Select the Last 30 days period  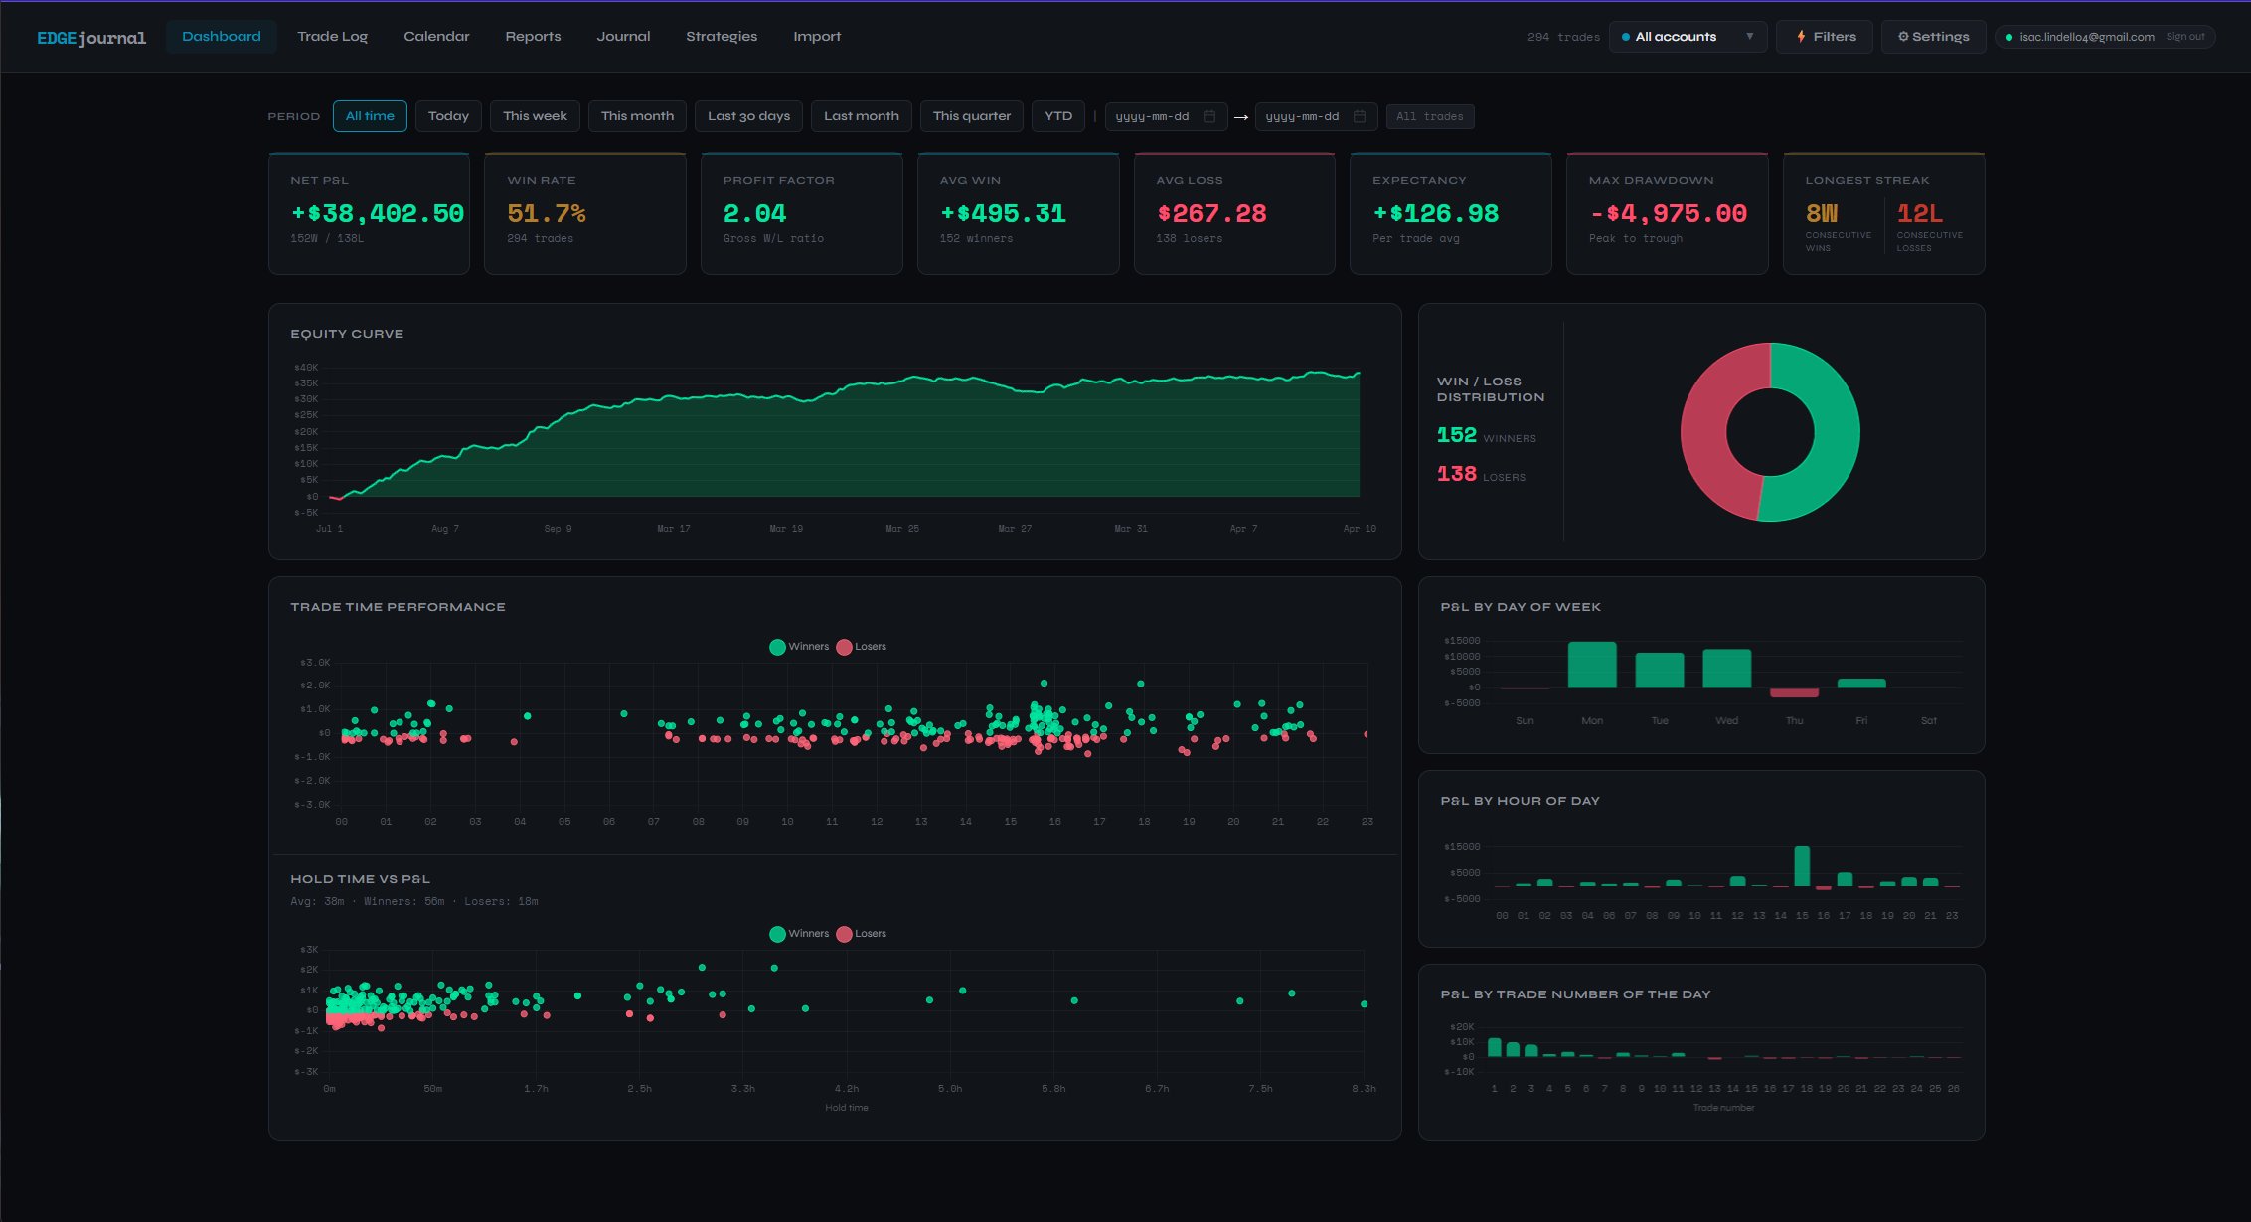pos(748,116)
